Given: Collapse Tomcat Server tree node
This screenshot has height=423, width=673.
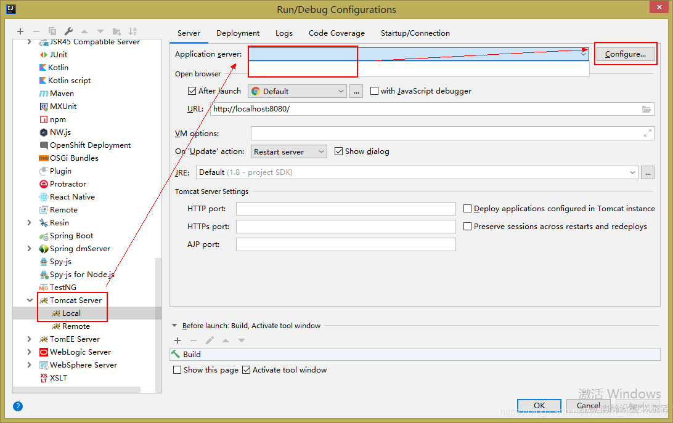Looking at the screenshot, I should pos(30,300).
